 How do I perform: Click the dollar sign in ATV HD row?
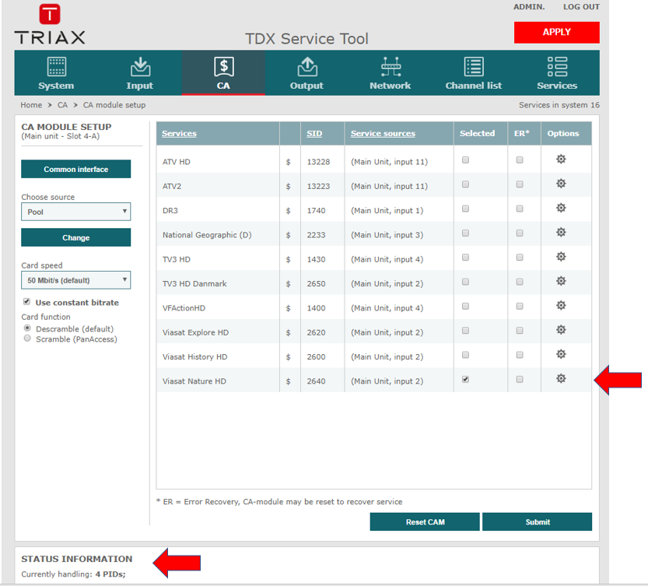click(288, 162)
